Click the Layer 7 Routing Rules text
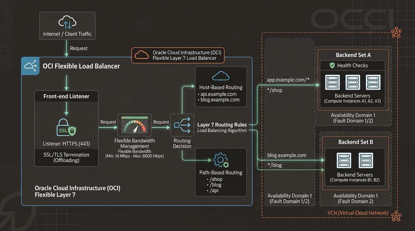The width and height of the screenshot is (415, 231). click(222, 125)
